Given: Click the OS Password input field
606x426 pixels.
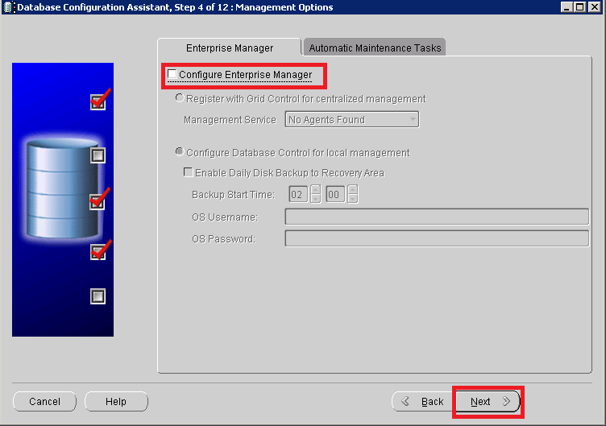Looking at the screenshot, I should 437,238.
